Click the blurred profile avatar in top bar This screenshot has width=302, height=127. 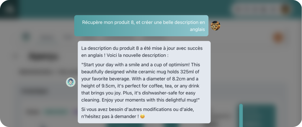pos(285,9)
